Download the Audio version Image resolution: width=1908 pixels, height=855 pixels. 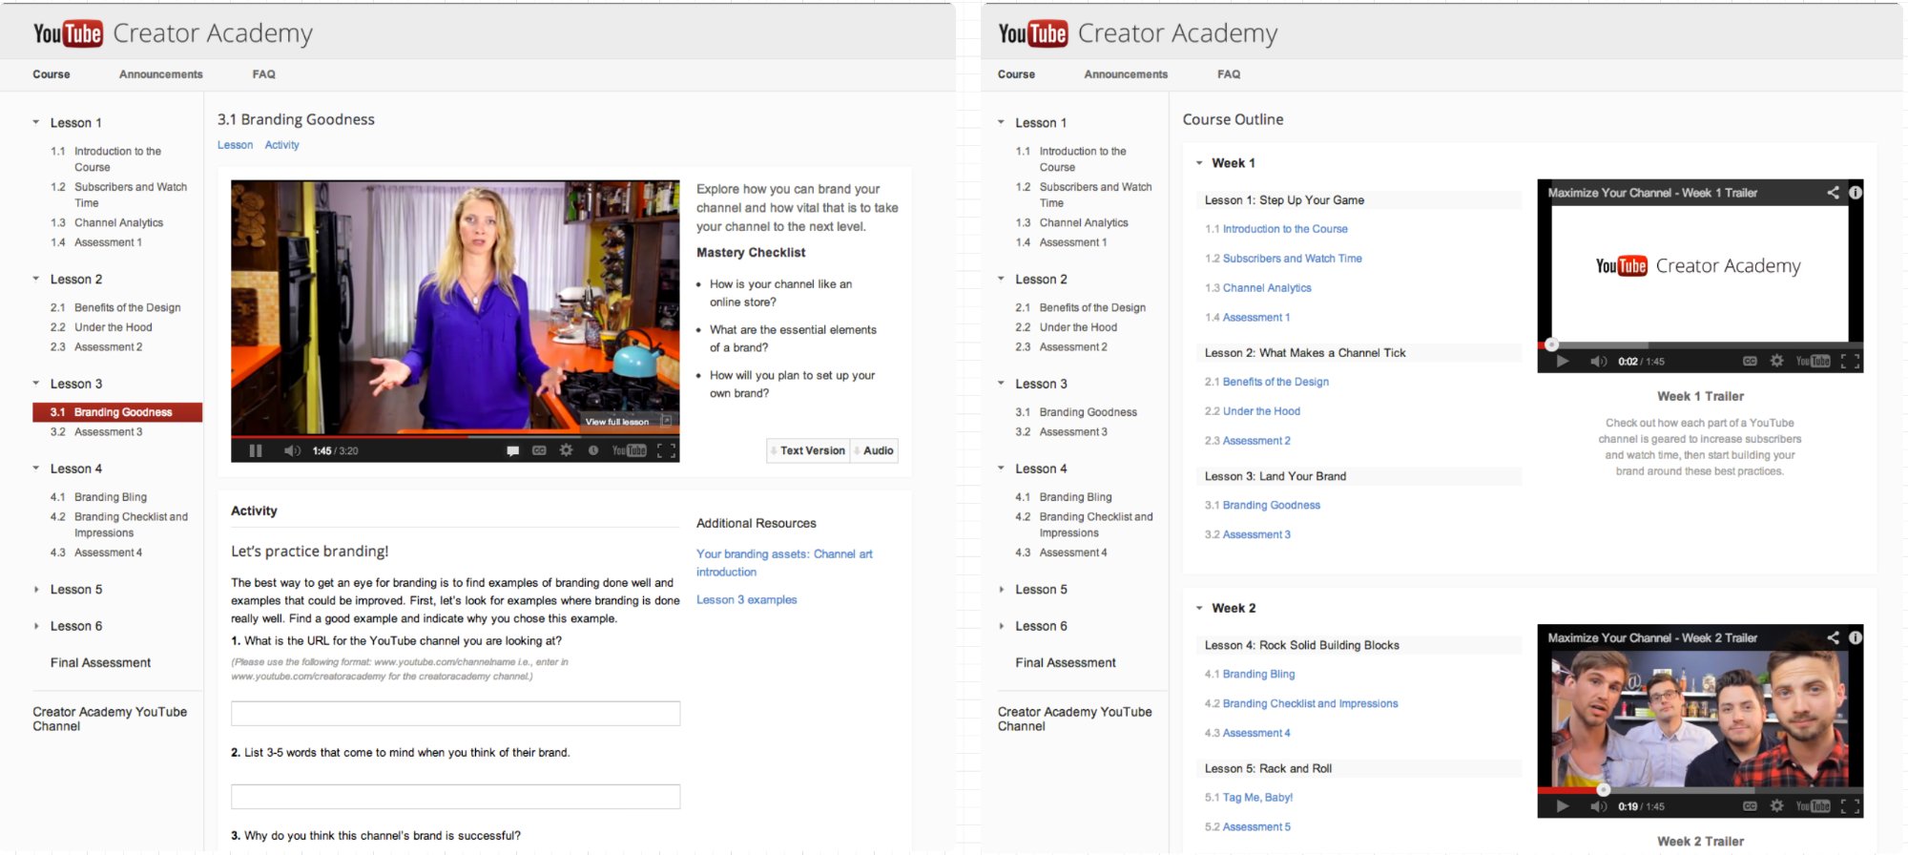876,450
